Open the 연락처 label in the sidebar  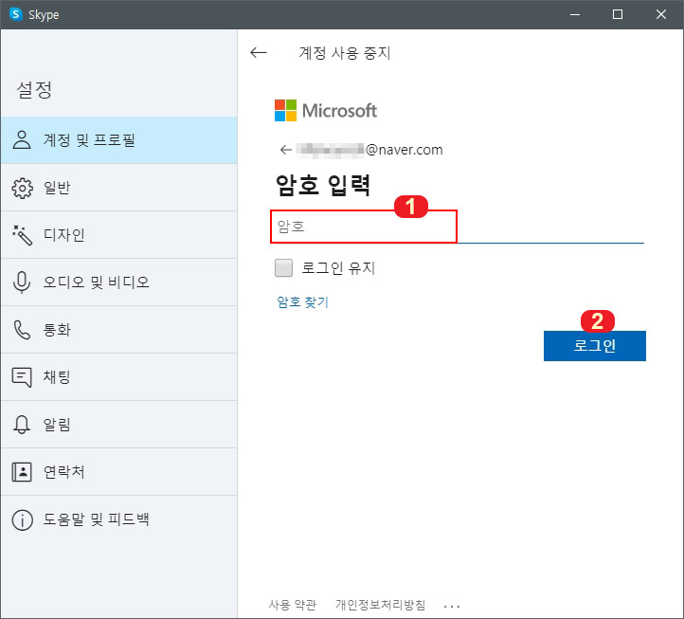(x=63, y=471)
